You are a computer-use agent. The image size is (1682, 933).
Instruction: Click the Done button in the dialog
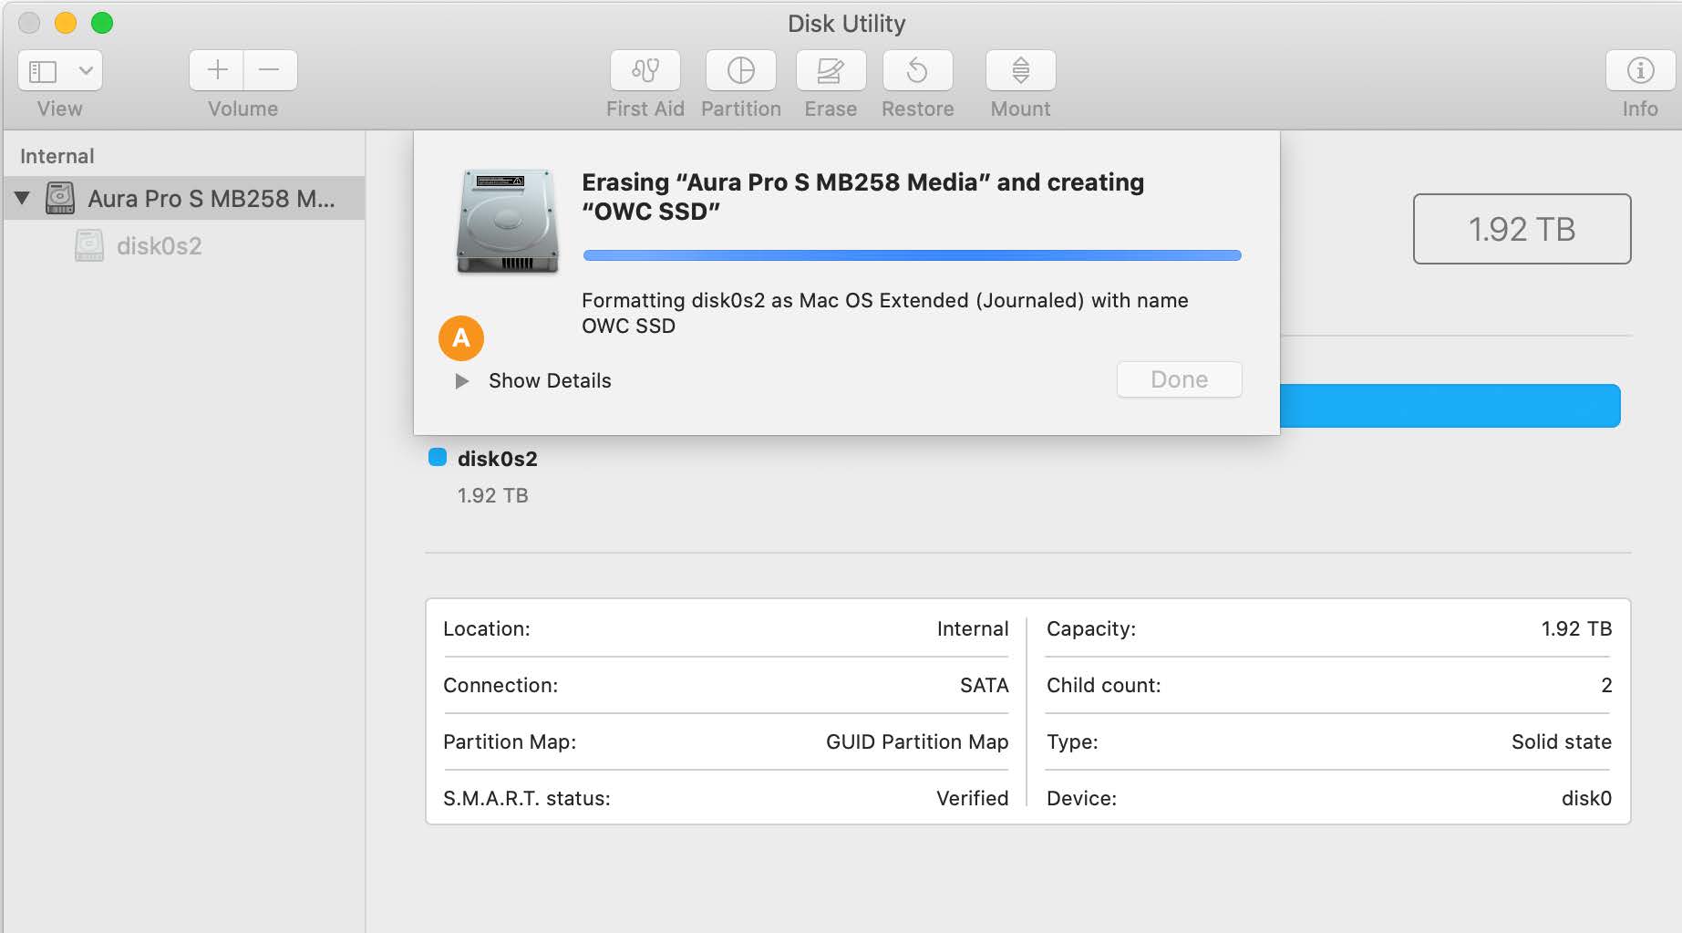[1178, 379]
